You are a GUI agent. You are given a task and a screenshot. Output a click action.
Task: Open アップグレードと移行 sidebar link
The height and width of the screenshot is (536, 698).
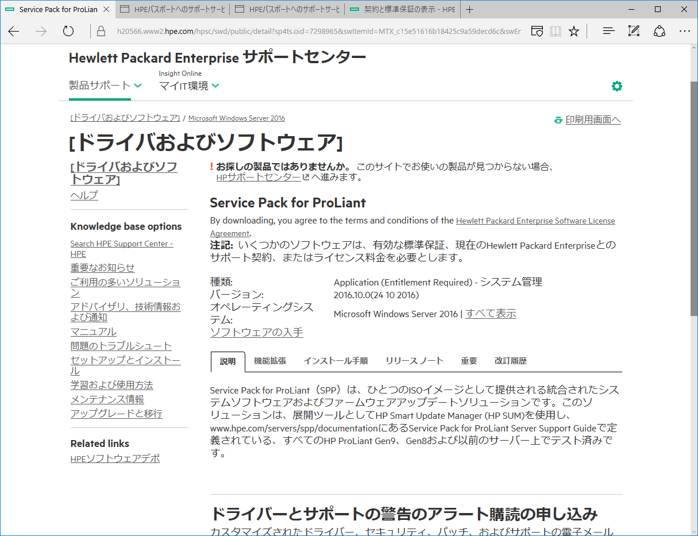click(x=117, y=414)
